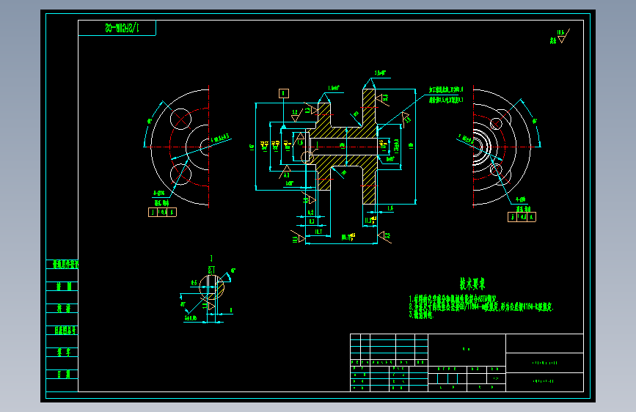Click position tolerance frame under left flange view
Screen dimensions: 636x412
(x=162, y=212)
